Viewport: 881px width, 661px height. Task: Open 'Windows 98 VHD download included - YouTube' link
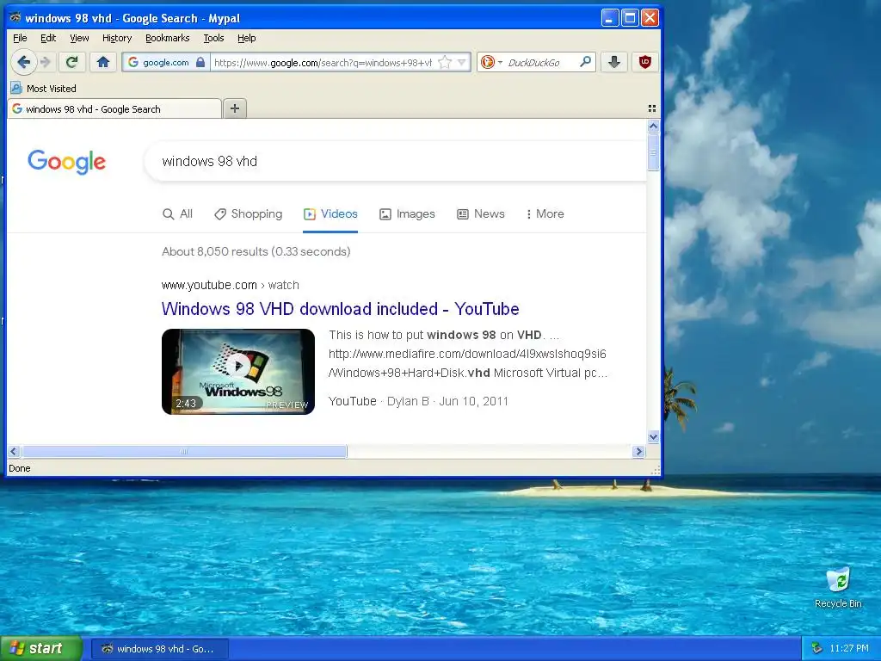tap(340, 309)
